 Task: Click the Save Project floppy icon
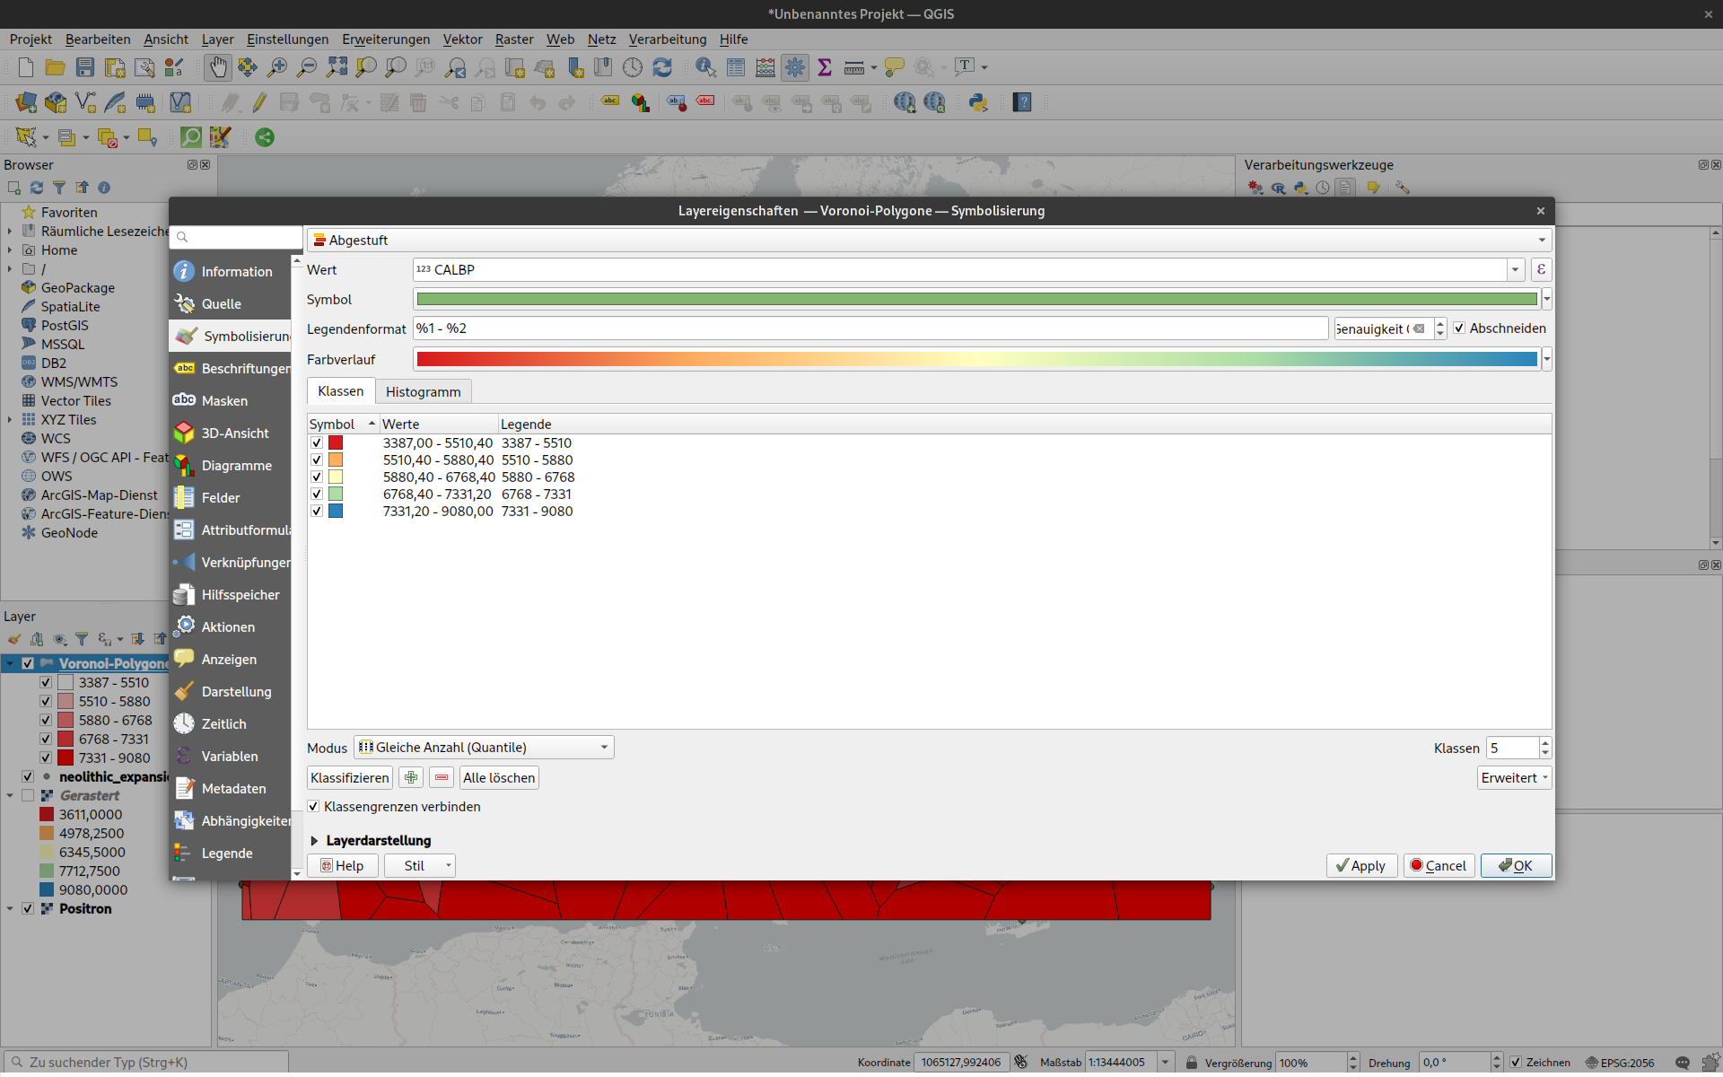point(84,67)
